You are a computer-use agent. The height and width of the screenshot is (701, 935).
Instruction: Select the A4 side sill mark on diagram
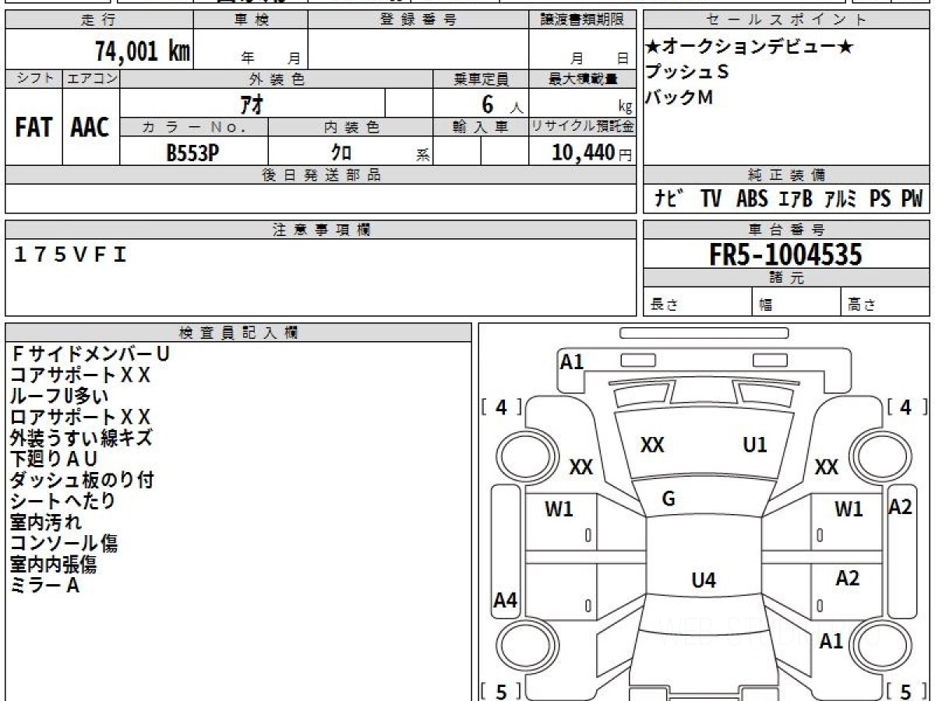506,601
